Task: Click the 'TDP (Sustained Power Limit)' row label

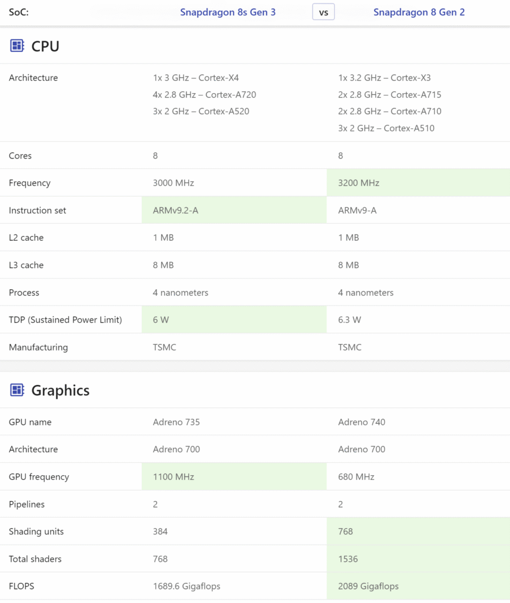Action: tap(65, 320)
